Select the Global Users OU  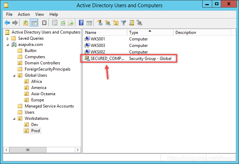click(36, 75)
